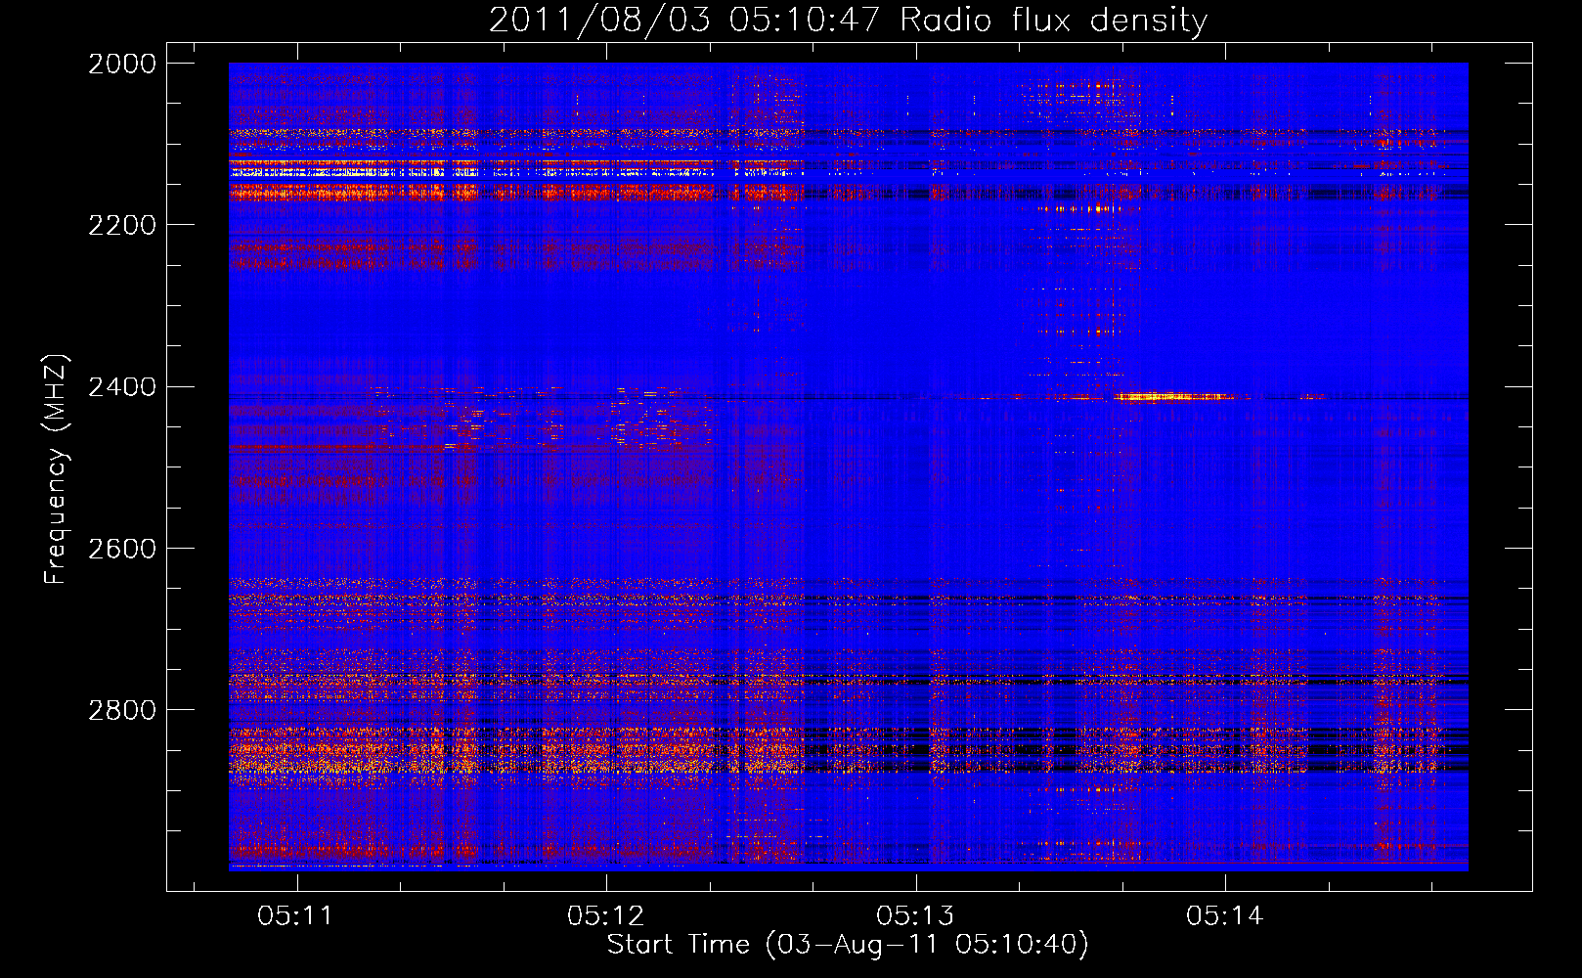Select the 2200 frequency axis label
1582x978 pixels.
click(122, 225)
